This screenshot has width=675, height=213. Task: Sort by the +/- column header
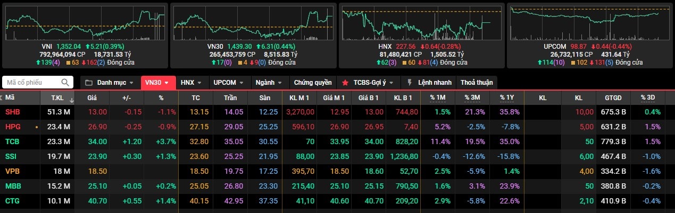[126, 97]
